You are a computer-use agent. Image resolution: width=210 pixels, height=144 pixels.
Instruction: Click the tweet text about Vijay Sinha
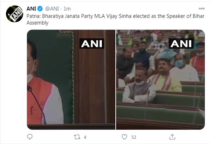point(115,19)
